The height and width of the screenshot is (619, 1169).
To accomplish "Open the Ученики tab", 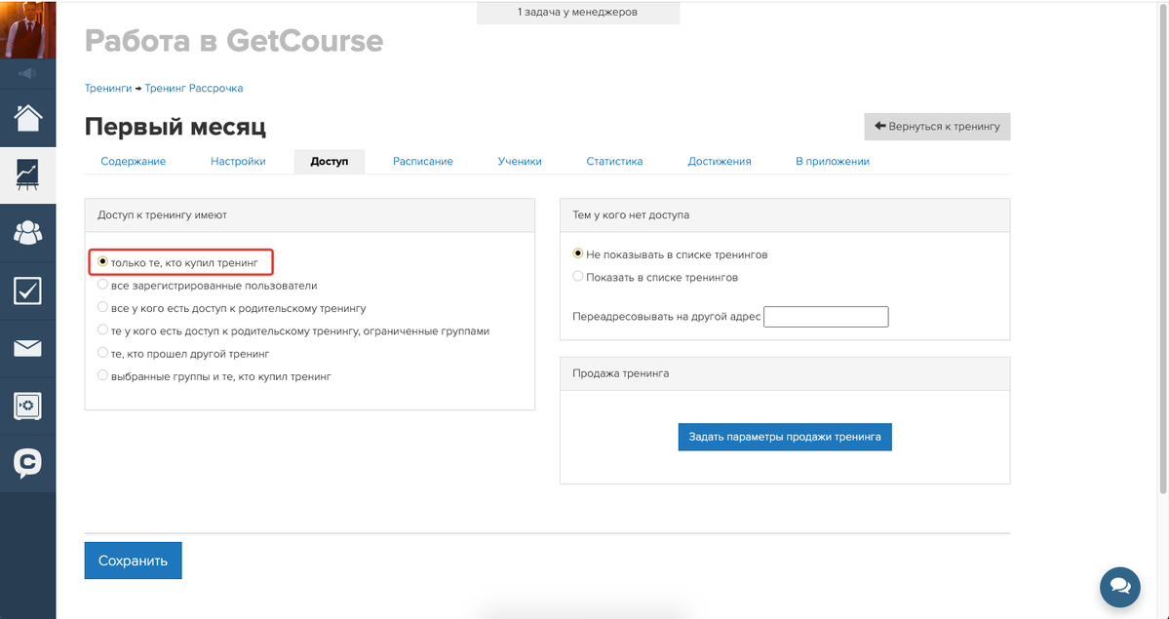I will [519, 161].
